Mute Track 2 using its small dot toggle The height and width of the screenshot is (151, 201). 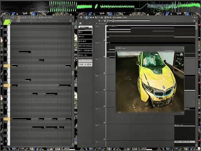click(104, 57)
